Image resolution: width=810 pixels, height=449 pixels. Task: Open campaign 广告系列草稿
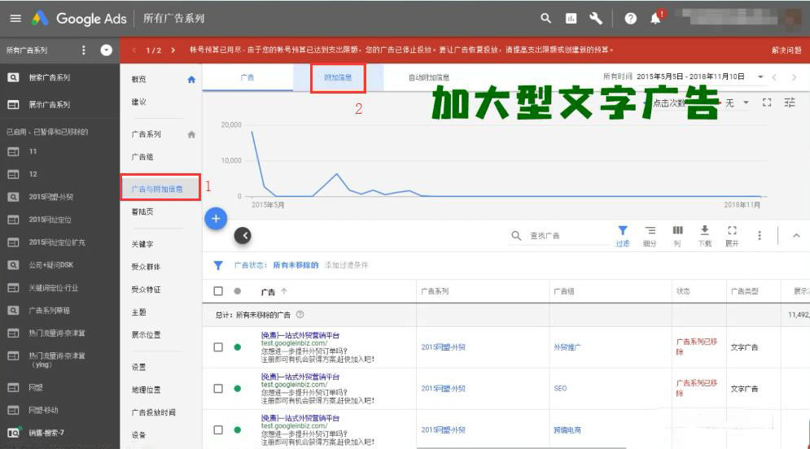point(49,310)
